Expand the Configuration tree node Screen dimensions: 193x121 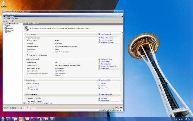click(x=4, y=30)
